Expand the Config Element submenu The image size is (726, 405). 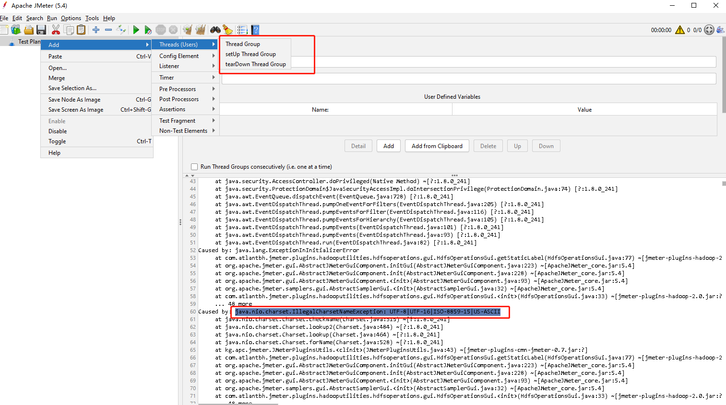tap(186, 56)
